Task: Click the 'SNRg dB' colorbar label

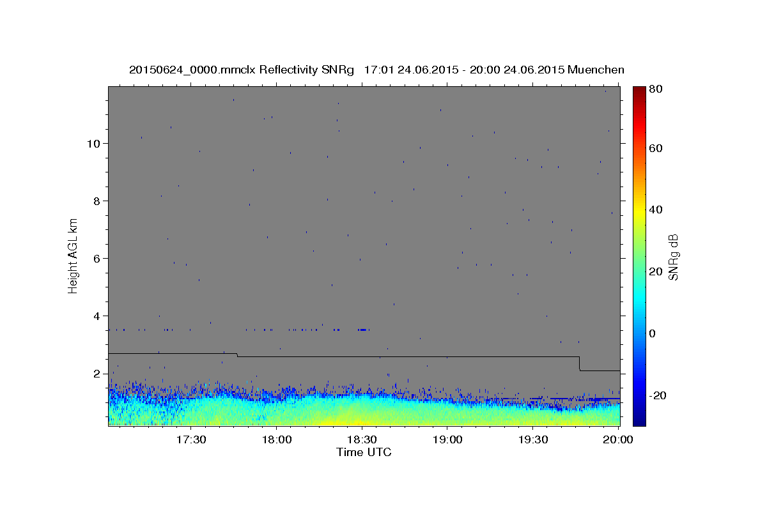Action: pos(672,257)
